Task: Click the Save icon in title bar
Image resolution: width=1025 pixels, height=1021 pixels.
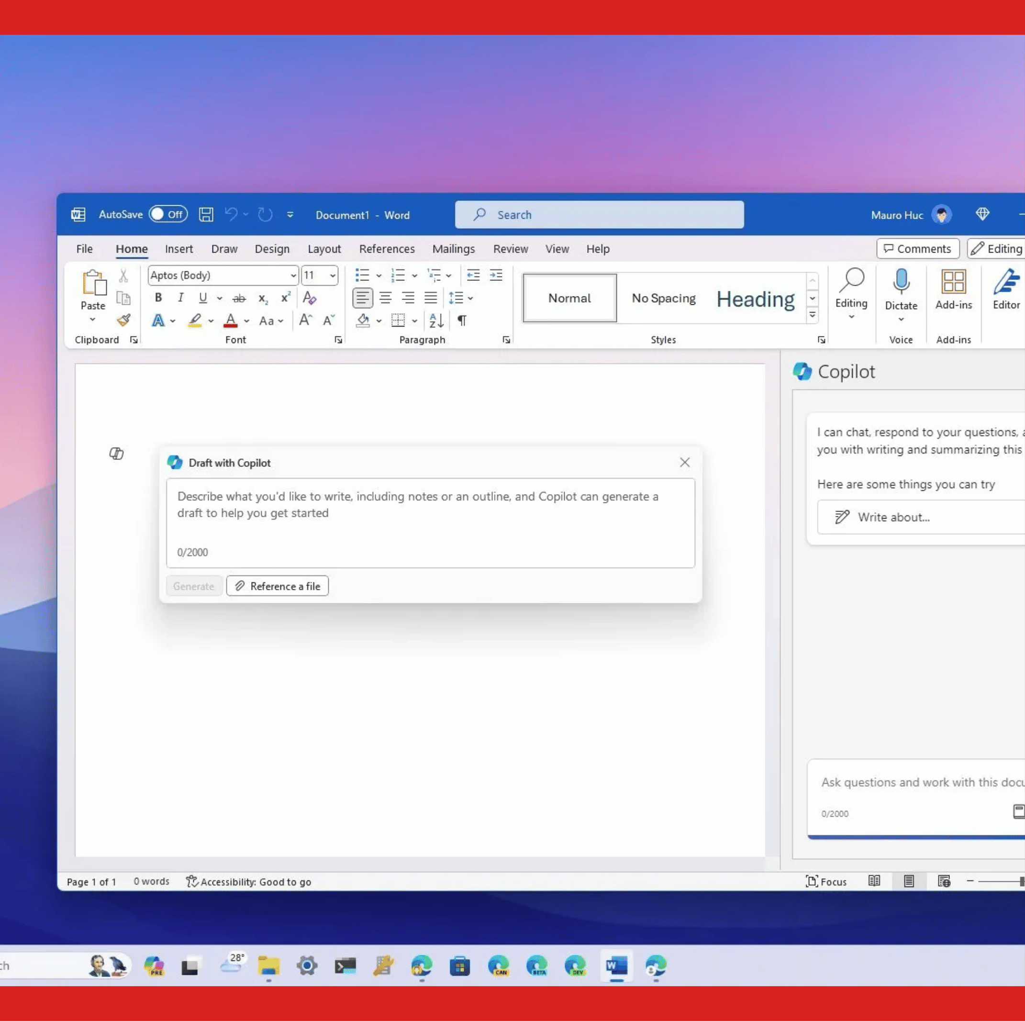Action: 206,215
